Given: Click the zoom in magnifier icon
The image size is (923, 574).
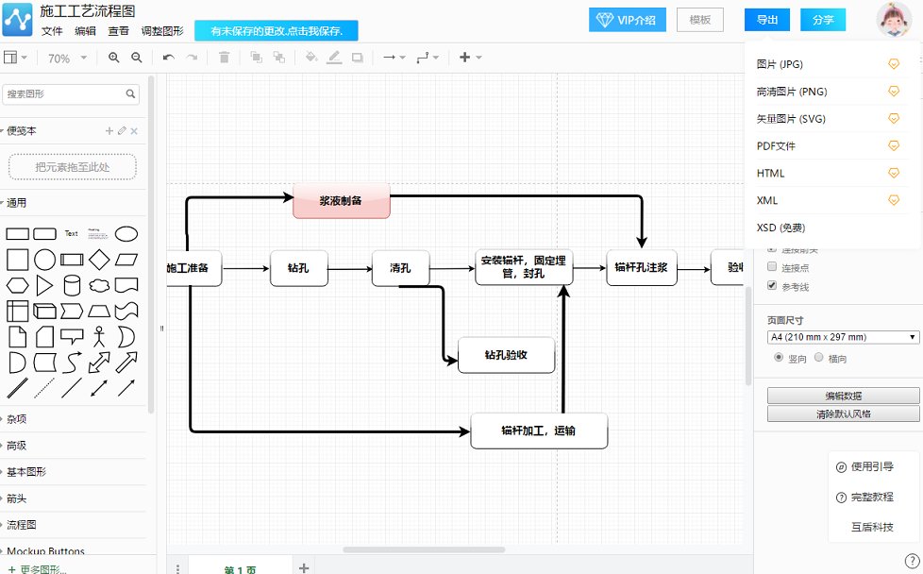Looking at the screenshot, I should 114,58.
